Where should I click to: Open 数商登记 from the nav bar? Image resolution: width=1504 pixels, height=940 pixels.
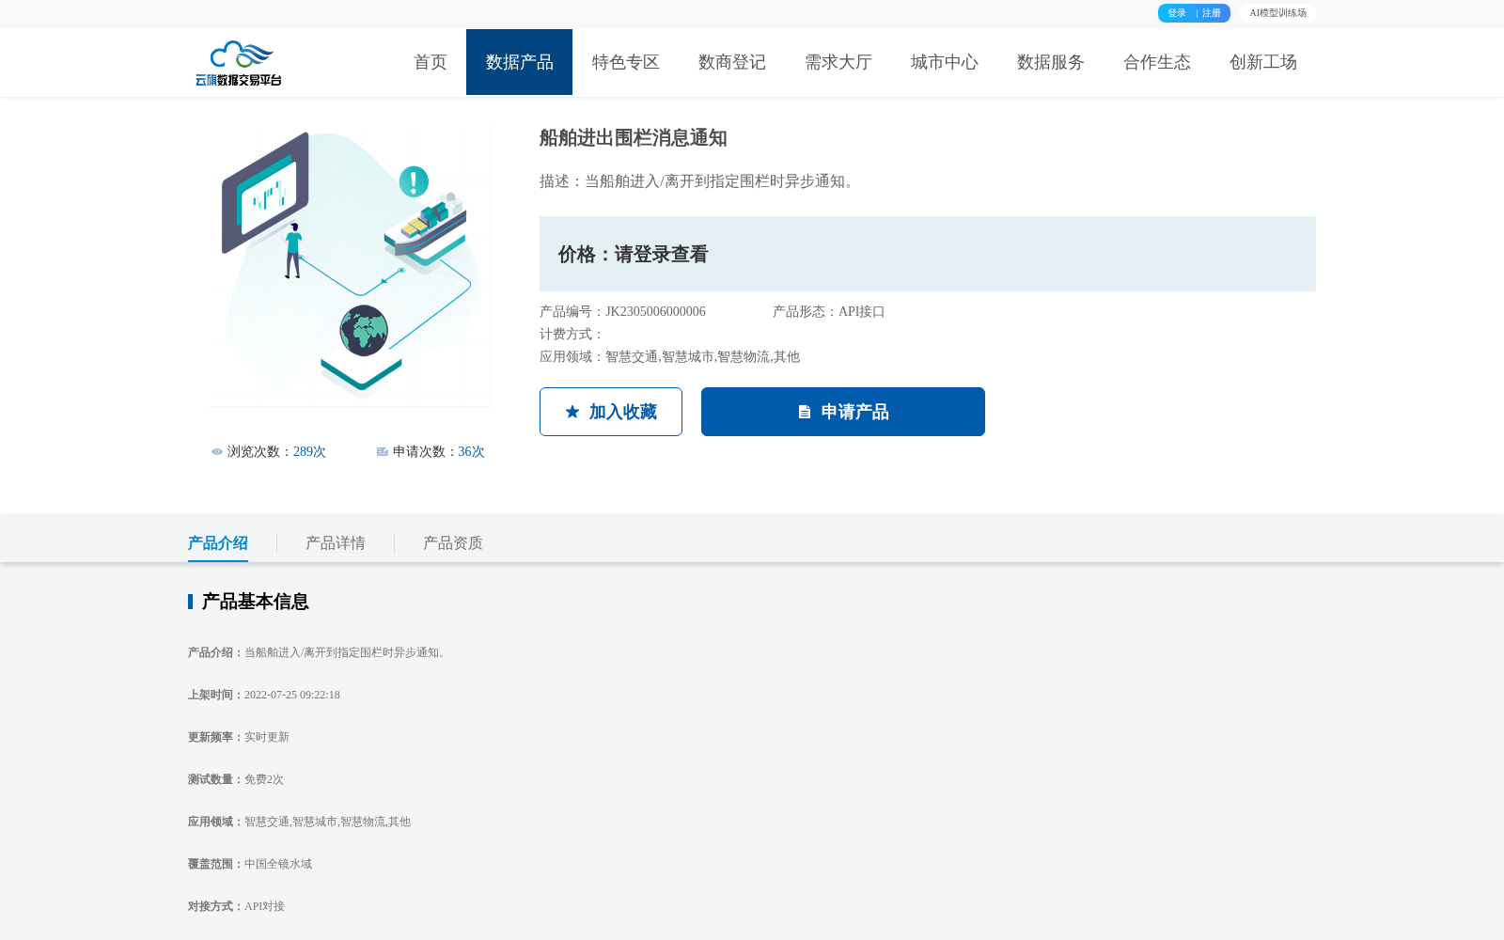[731, 62]
